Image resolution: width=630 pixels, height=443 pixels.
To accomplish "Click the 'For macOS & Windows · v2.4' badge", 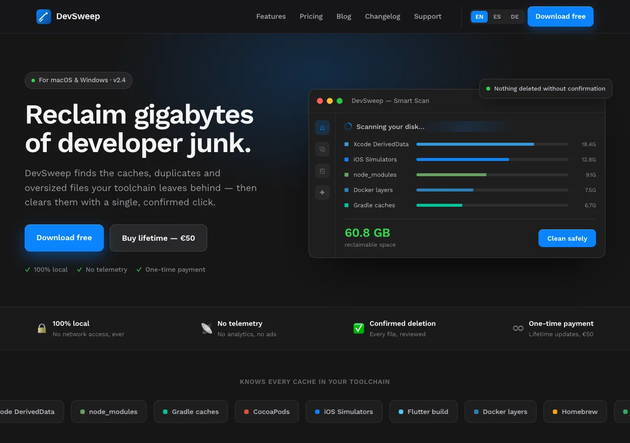I will [x=78, y=80].
